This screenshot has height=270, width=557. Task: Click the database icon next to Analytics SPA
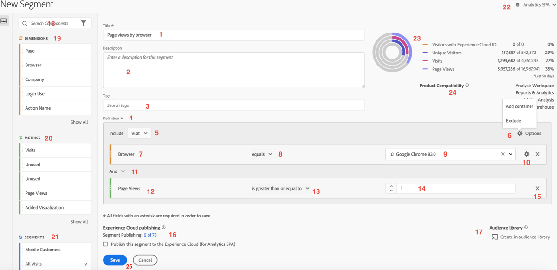517,5
